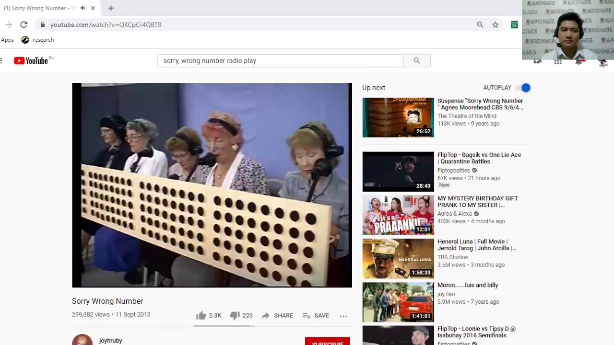Viewport: 614px width, 345px height.
Task: Run search with the magnifier button
Action: click(x=417, y=60)
